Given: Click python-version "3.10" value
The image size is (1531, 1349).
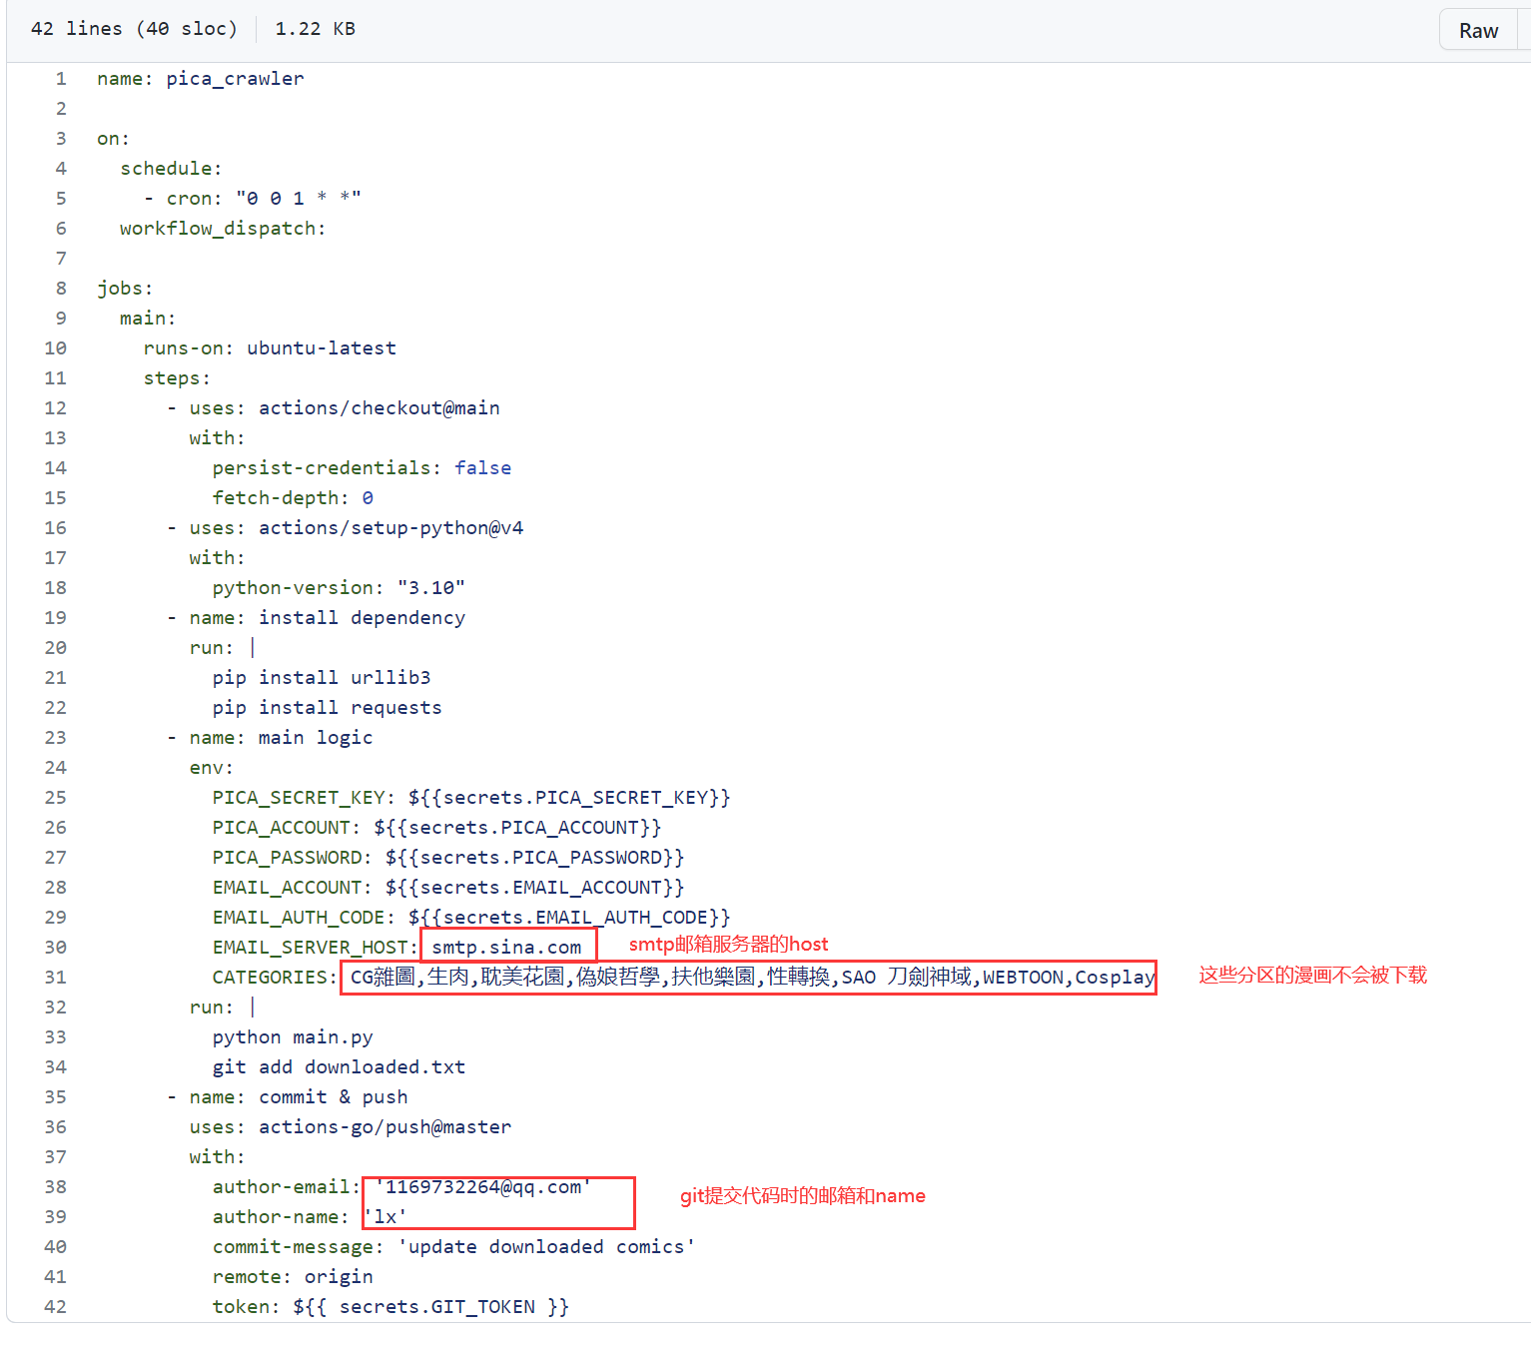Looking at the screenshot, I should click(x=431, y=588).
